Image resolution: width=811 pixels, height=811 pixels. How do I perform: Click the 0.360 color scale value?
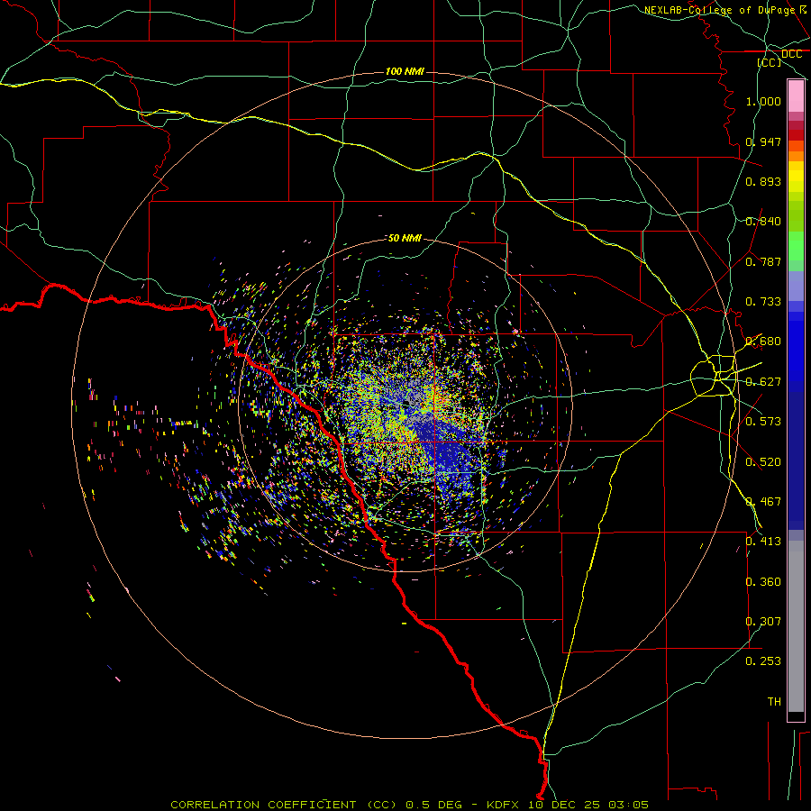pyautogui.click(x=763, y=582)
